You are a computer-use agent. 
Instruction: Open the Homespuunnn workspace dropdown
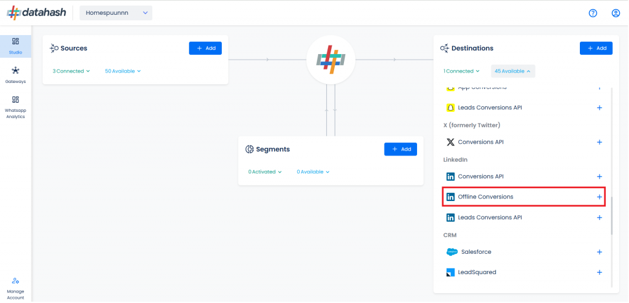[116, 13]
